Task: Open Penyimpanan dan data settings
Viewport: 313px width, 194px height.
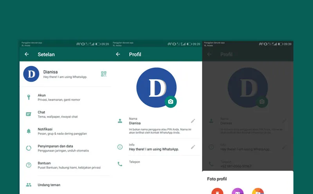Action: (x=63, y=148)
